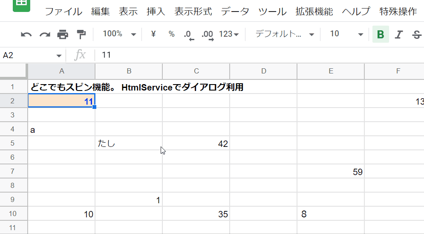Select cell C10 containing 35
424x234 pixels.
196,214
